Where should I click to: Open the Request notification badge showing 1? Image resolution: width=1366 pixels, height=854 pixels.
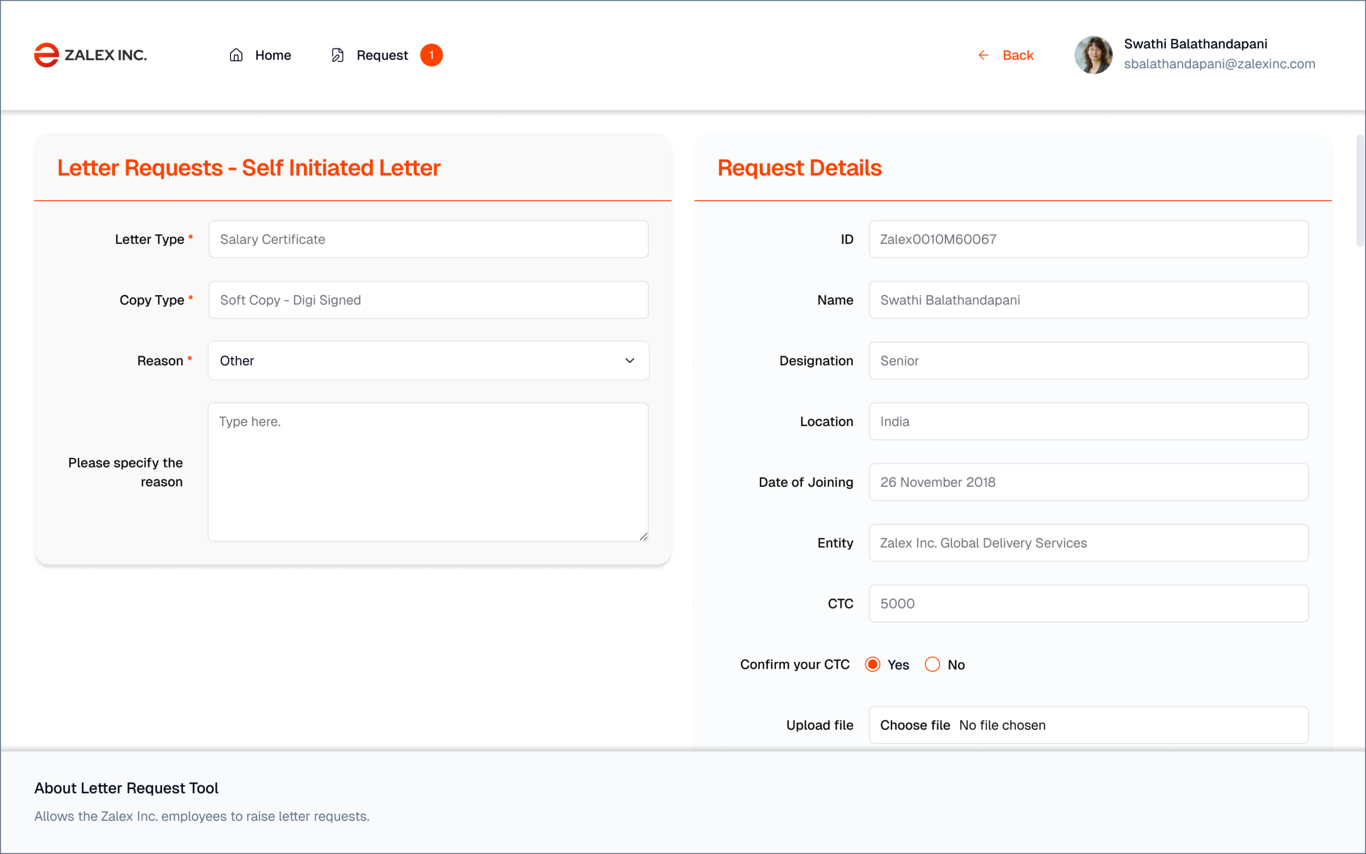431,55
